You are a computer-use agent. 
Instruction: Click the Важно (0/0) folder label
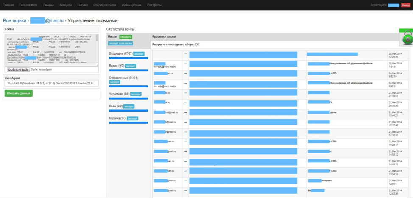click(116, 66)
